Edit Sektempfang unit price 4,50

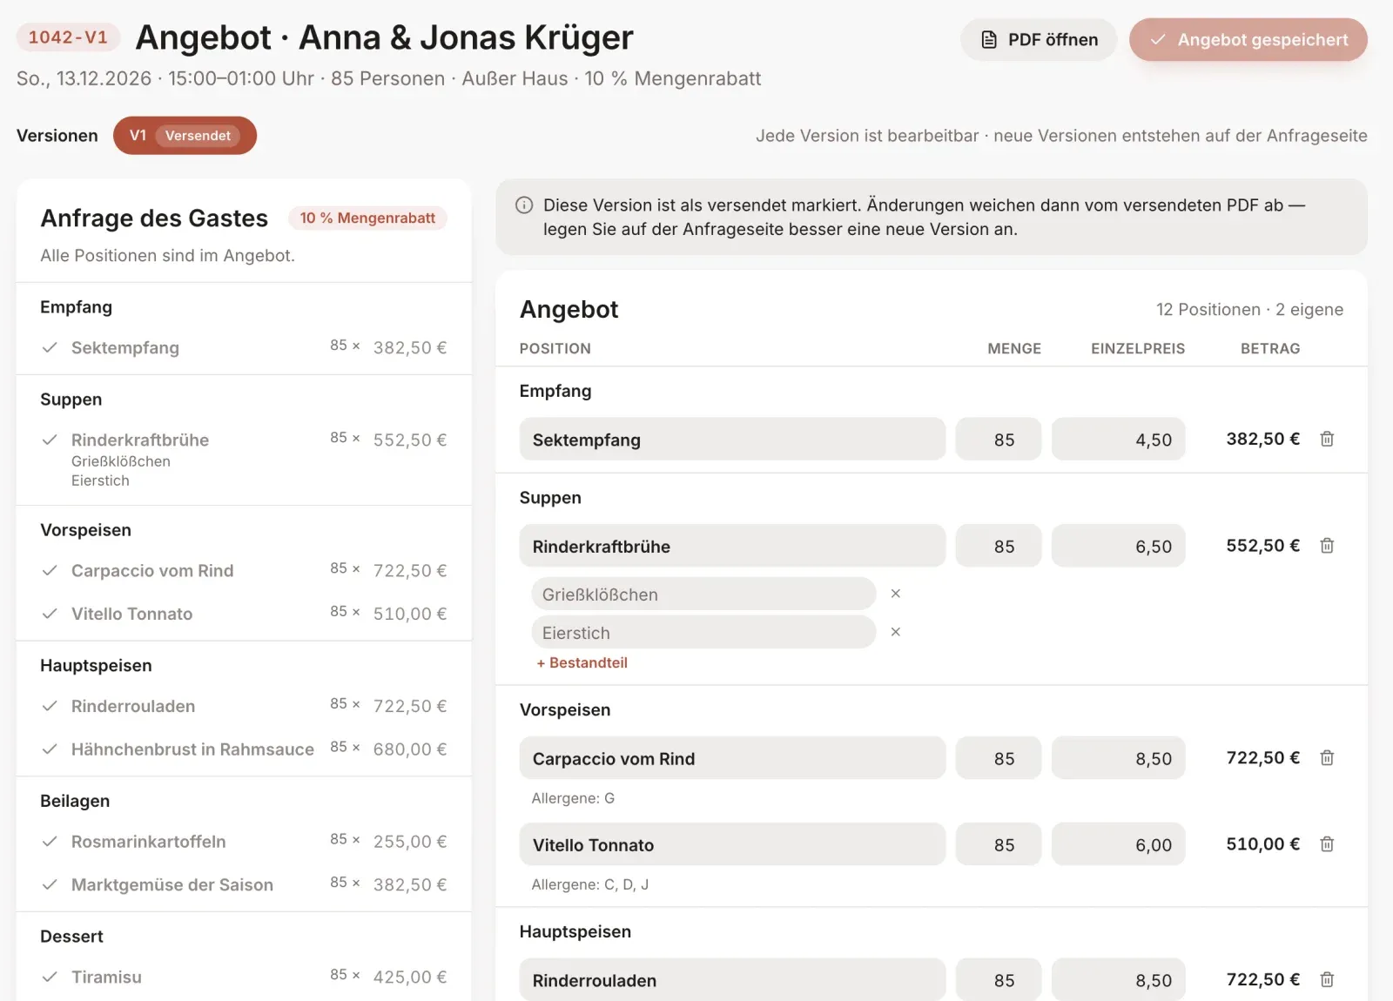[1118, 440]
